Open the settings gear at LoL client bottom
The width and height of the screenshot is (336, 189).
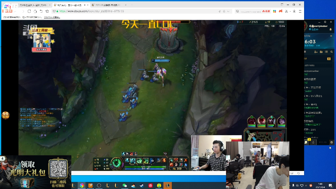331,142
